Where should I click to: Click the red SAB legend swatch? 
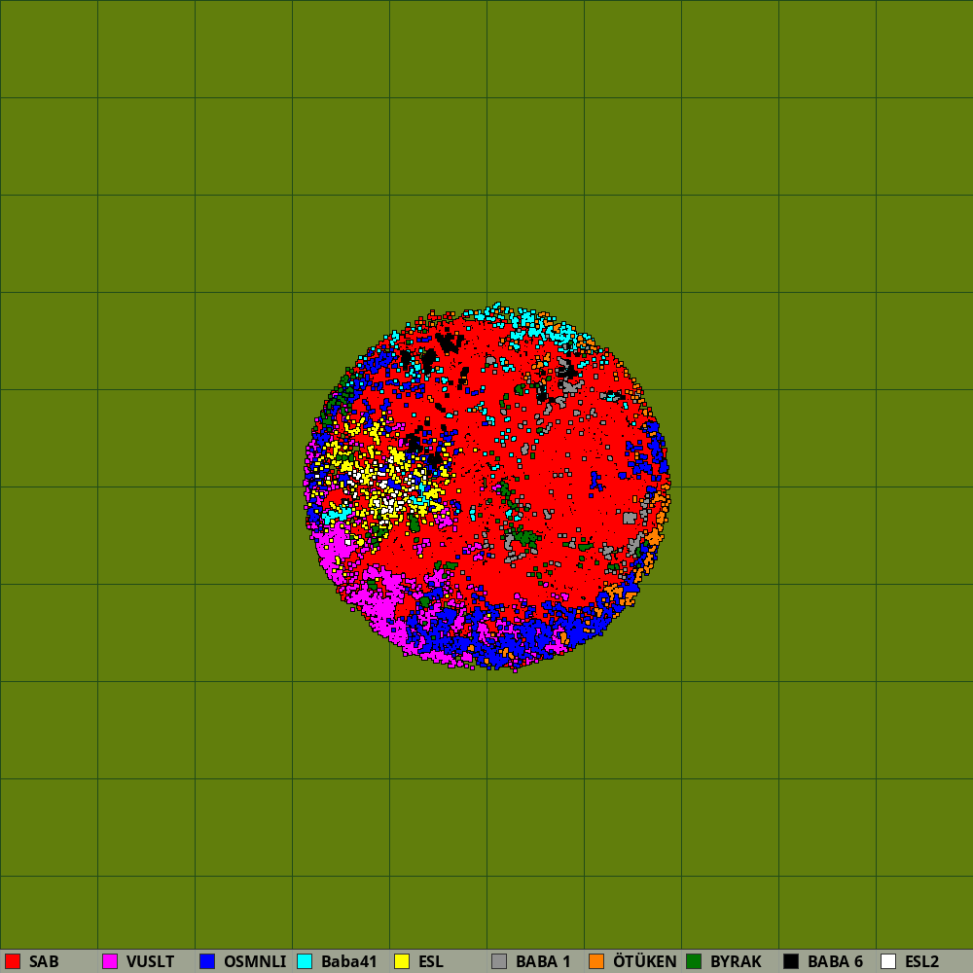13,961
